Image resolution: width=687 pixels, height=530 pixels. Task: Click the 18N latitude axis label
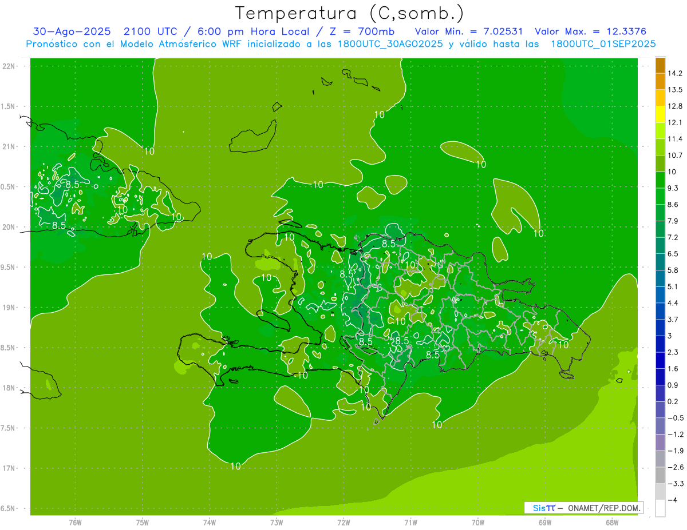tap(10, 388)
